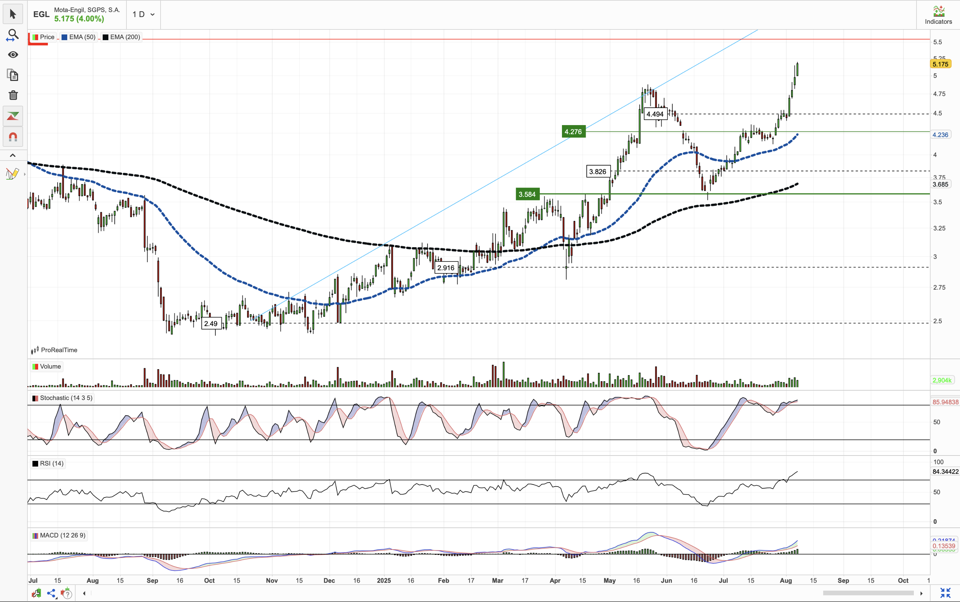
Task: Collapse the left toolbar with chevron
Action: 13,155
